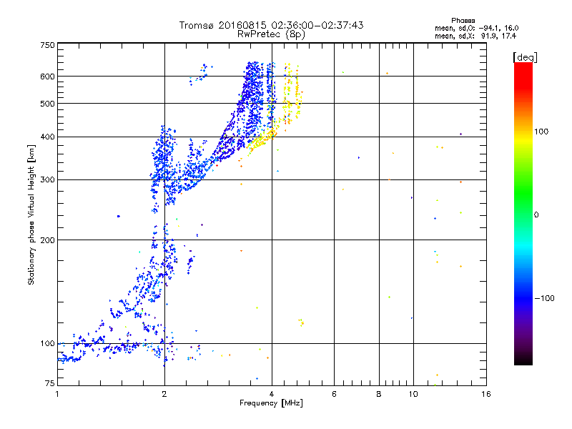Click the colorbar label '0'

coord(536,215)
